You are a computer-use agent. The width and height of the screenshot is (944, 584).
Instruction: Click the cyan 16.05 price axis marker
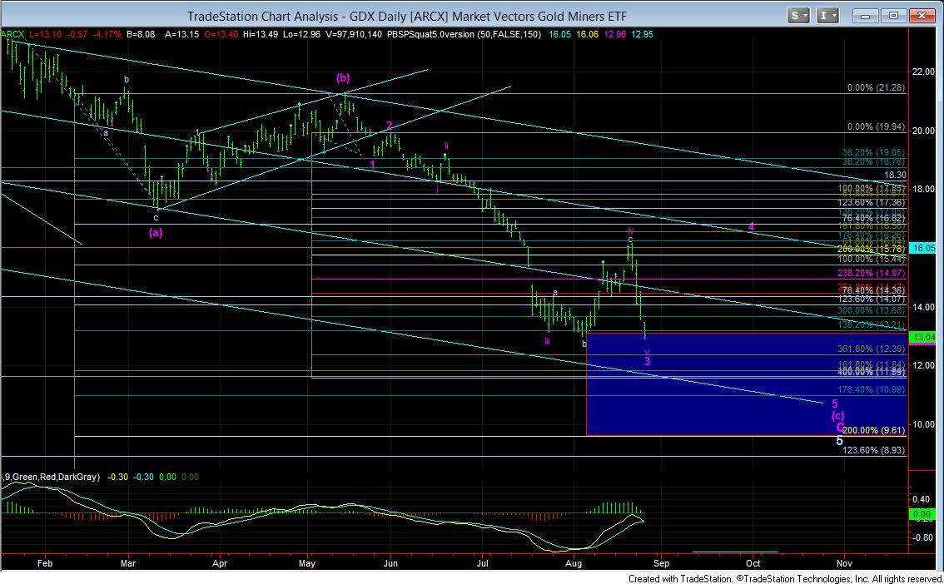click(x=923, y=248)
